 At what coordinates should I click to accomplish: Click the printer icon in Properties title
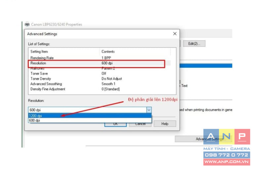click(27, 24)
